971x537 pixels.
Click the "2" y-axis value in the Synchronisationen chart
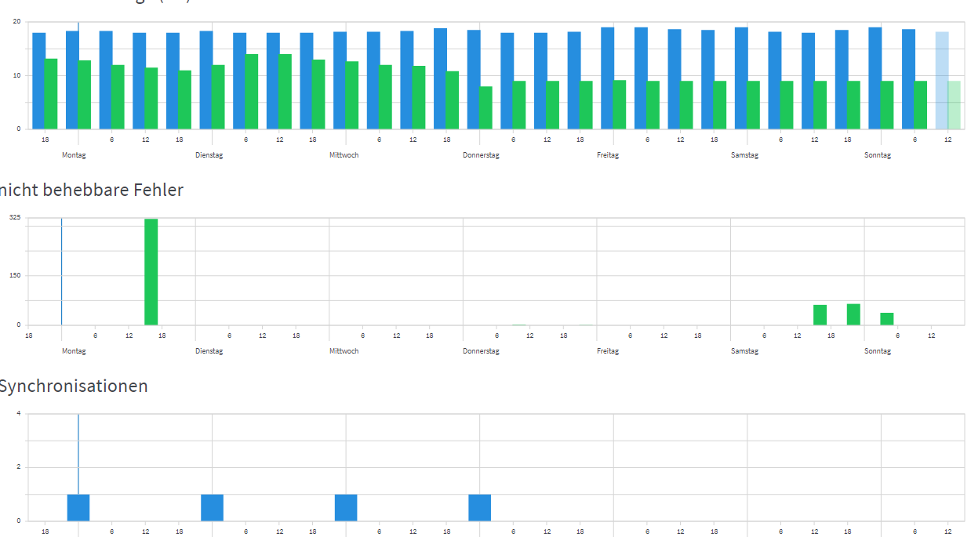19,467
